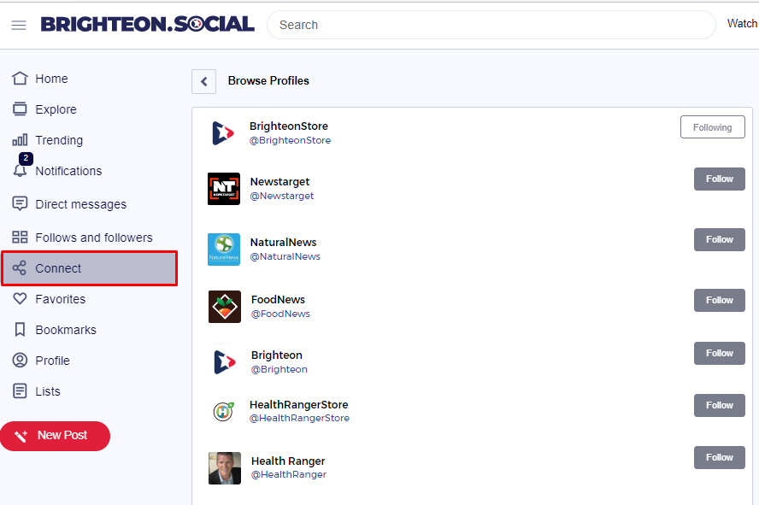Open Bookmarks in the sidebar

[x=66, y=330]
